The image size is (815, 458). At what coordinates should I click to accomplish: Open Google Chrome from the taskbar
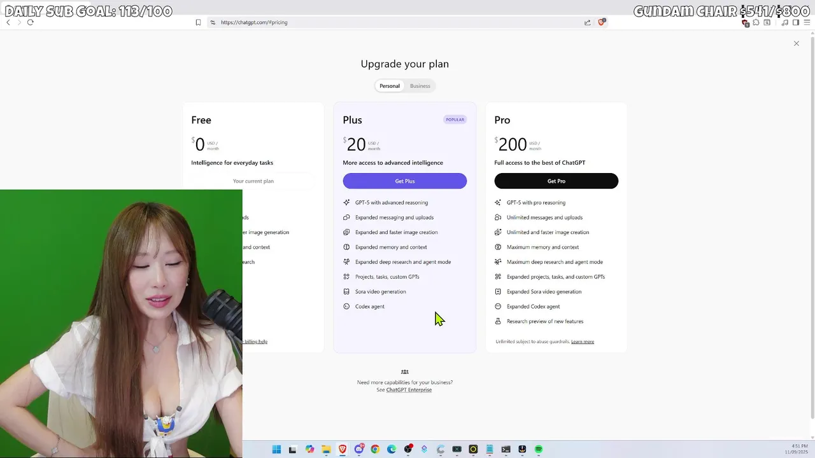(x=375, y=449)
